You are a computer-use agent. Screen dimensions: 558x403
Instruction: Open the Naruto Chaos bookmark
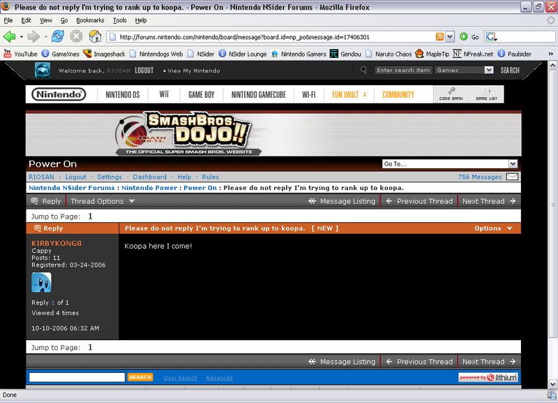(389, 54)
